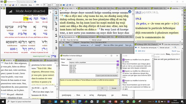186x104 pixels.
Task: Select GEN 19:18 in the Références list
Action: 73,69
